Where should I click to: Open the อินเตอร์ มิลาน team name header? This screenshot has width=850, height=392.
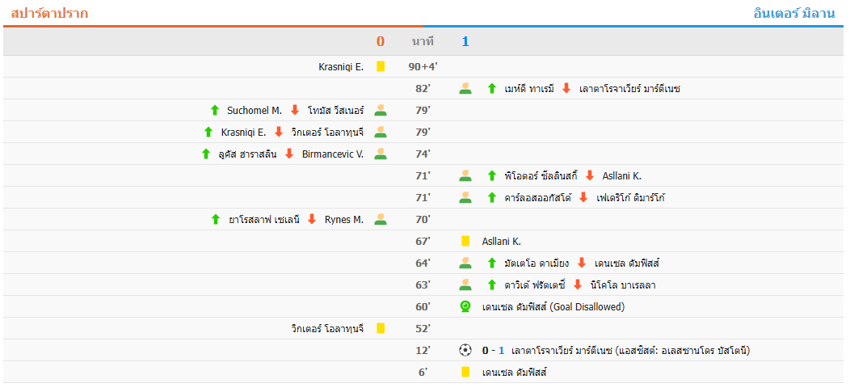(x=793, y=13)
